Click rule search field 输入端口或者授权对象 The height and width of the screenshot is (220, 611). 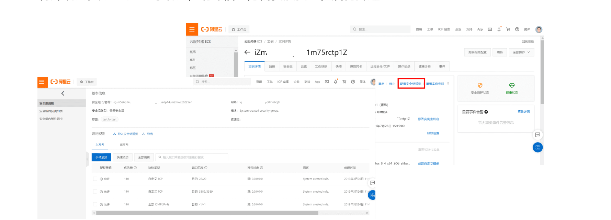click(x=192, y=157)
